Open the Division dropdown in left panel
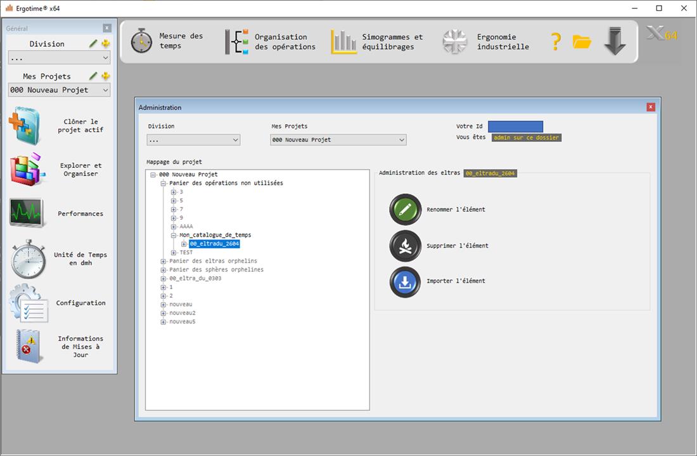Screen dimensions: 697x456 [59, 58]
